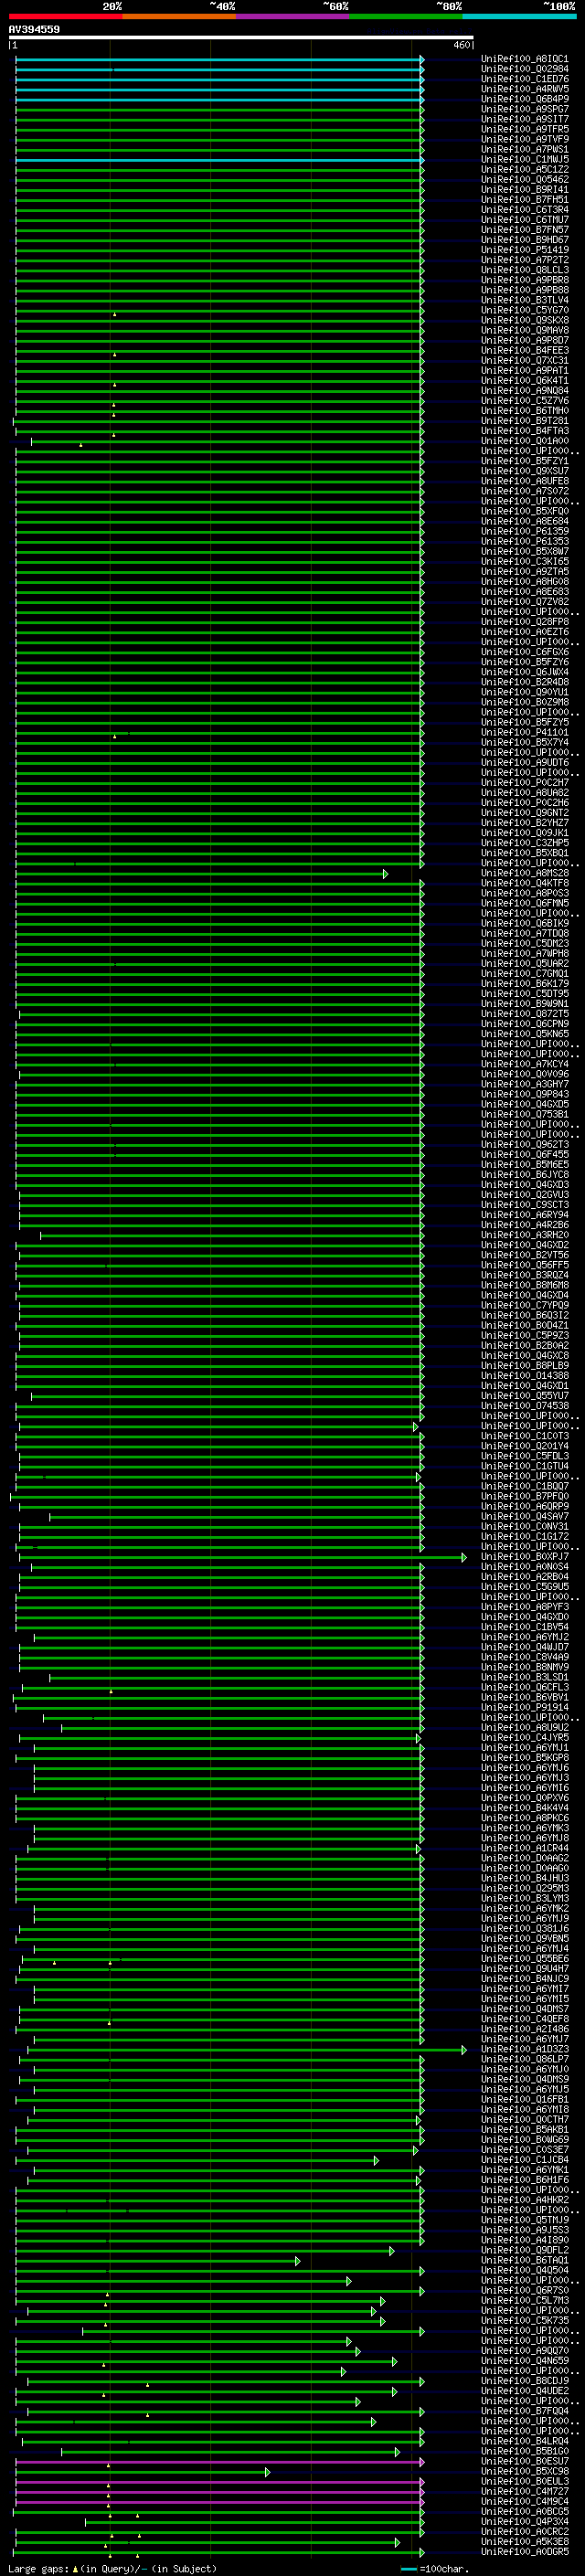Select the query label AV394559
Screen dimensions: 585x2576
(x=34, y=30)
